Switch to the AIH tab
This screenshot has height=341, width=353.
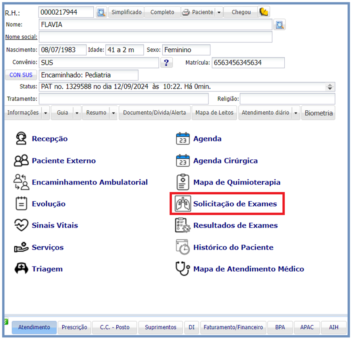coord(334,327)
